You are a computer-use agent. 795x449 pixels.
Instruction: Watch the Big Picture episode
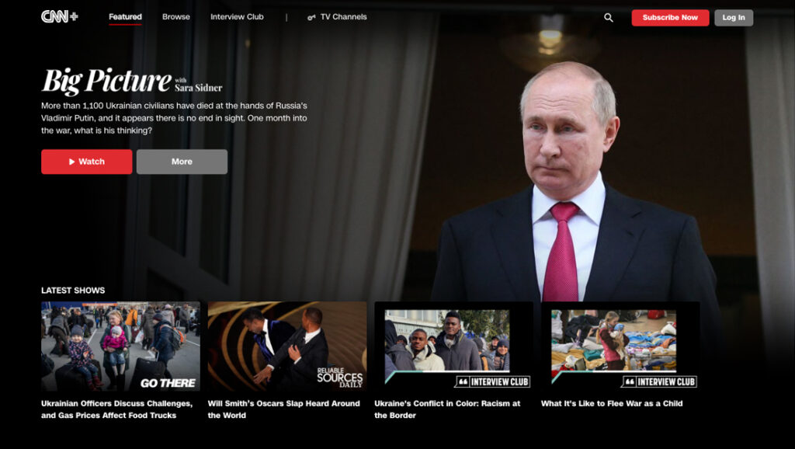tap(86, 162)
